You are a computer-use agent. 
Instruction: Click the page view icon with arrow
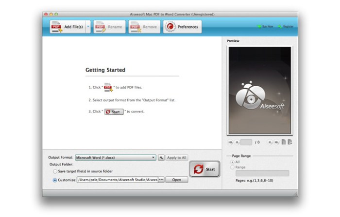click(x=290, y=142)
